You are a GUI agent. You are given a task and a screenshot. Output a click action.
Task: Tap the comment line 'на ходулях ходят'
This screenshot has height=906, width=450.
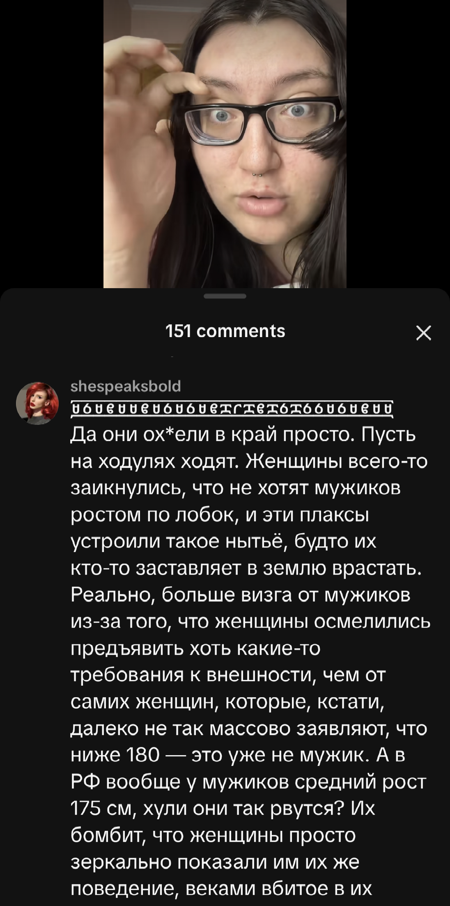pyautogui.click(x=249, y=462)
